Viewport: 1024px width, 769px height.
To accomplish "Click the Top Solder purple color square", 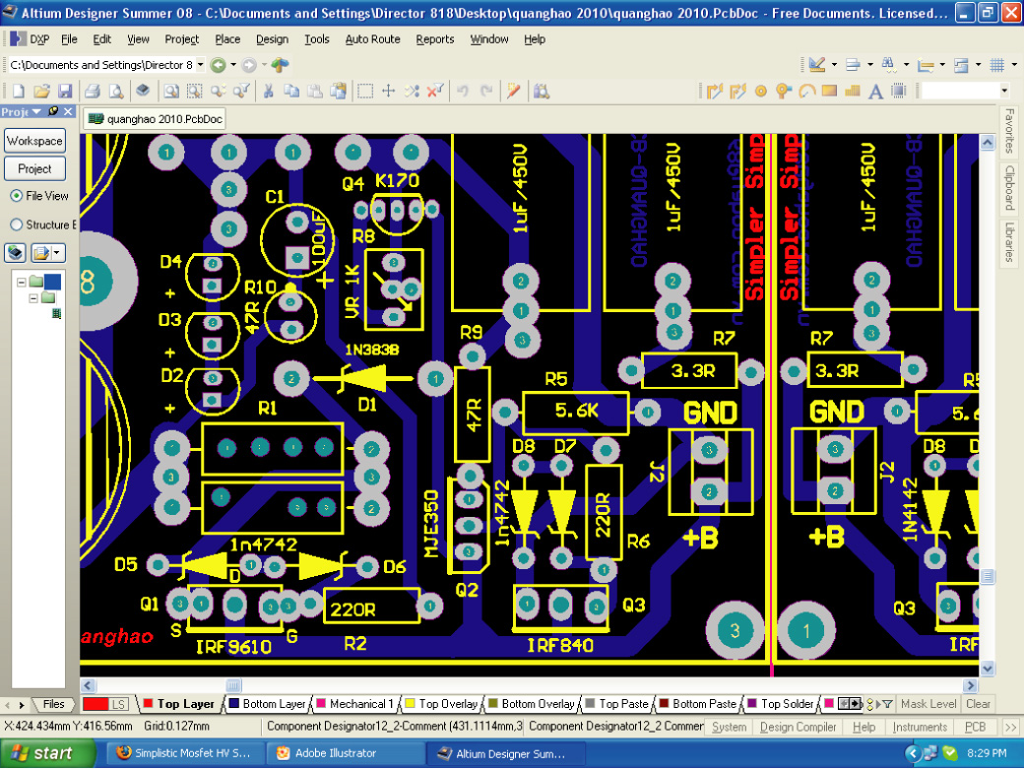I will tap(751, 704).
